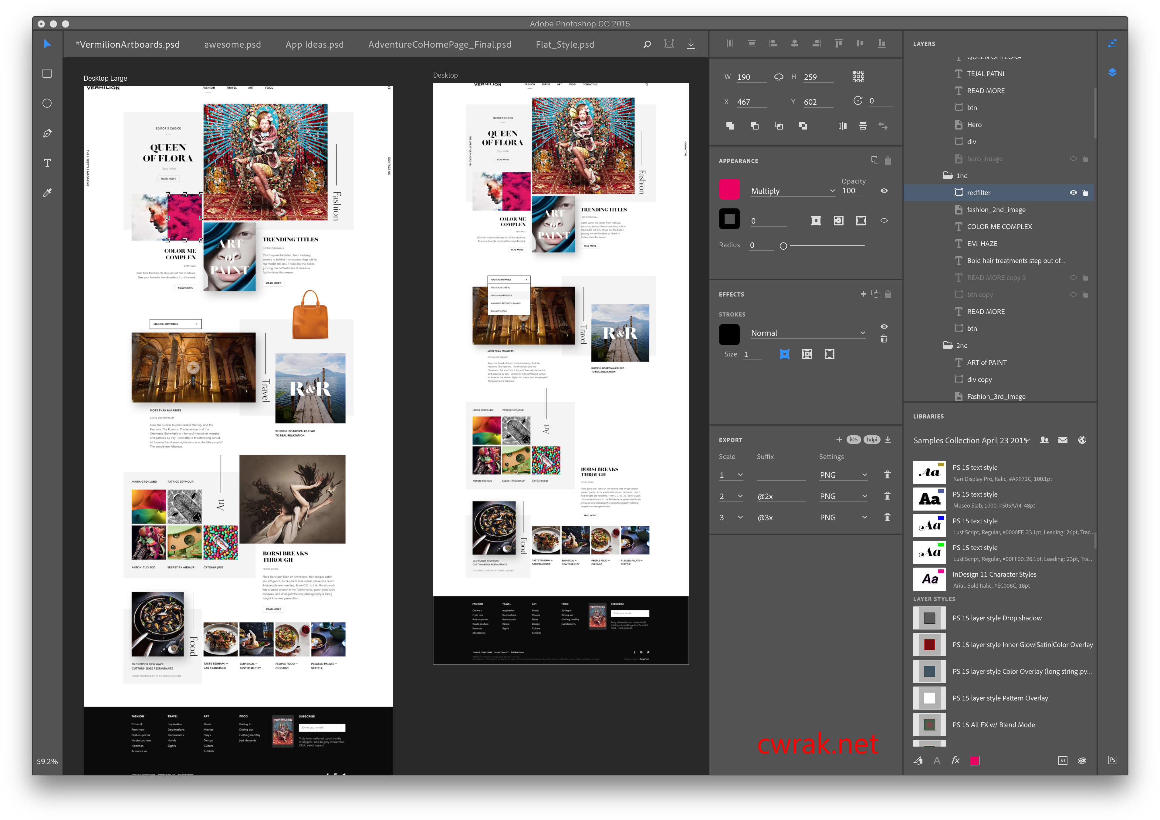Add a new effect with plus icon
1160x820 pixels.
click(x=863, y=294)
